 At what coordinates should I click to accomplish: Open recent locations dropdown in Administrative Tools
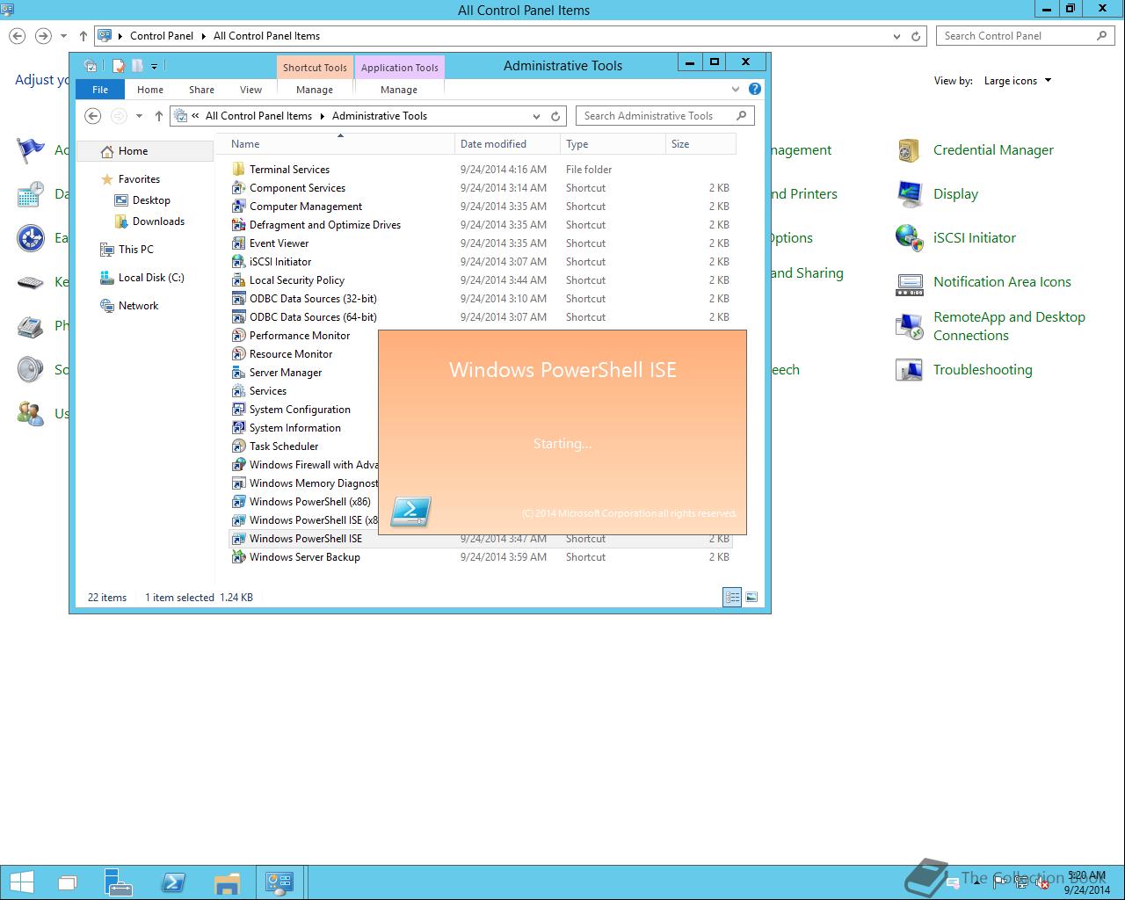(139, 116)
